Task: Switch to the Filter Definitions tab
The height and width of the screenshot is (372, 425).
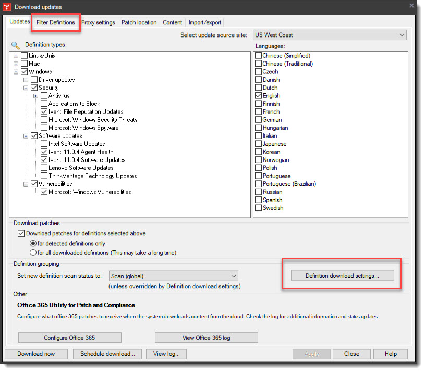Action: pos(55,22)
